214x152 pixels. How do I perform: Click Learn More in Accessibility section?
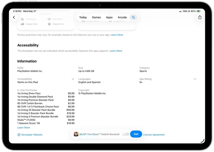click(x=116, y=51)
